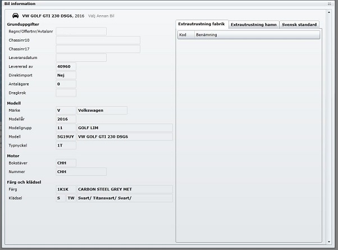Image resolution: width=338 pixels, height=250 pixels.
Task: Click the Levererad av field showing 40960
Action: [66, 66]
